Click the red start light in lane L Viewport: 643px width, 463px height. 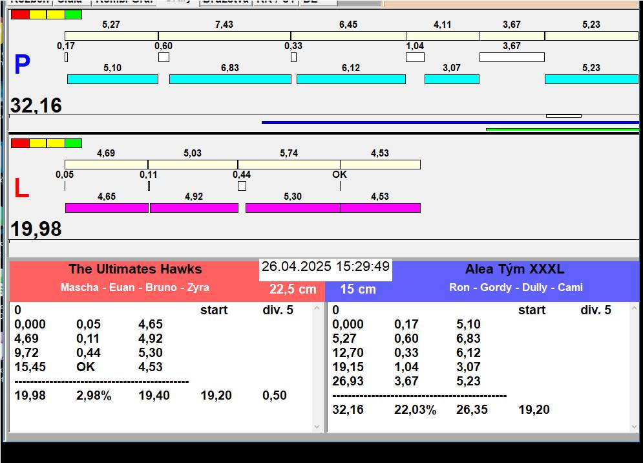pyautogui.click(x=20, y=143)
